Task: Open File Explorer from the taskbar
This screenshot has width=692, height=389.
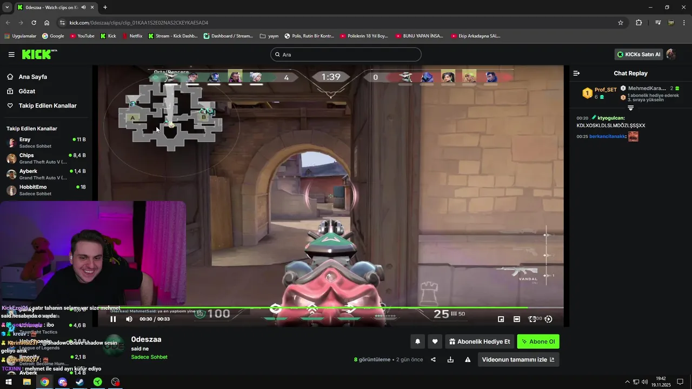Action: (x=26, y=382)
